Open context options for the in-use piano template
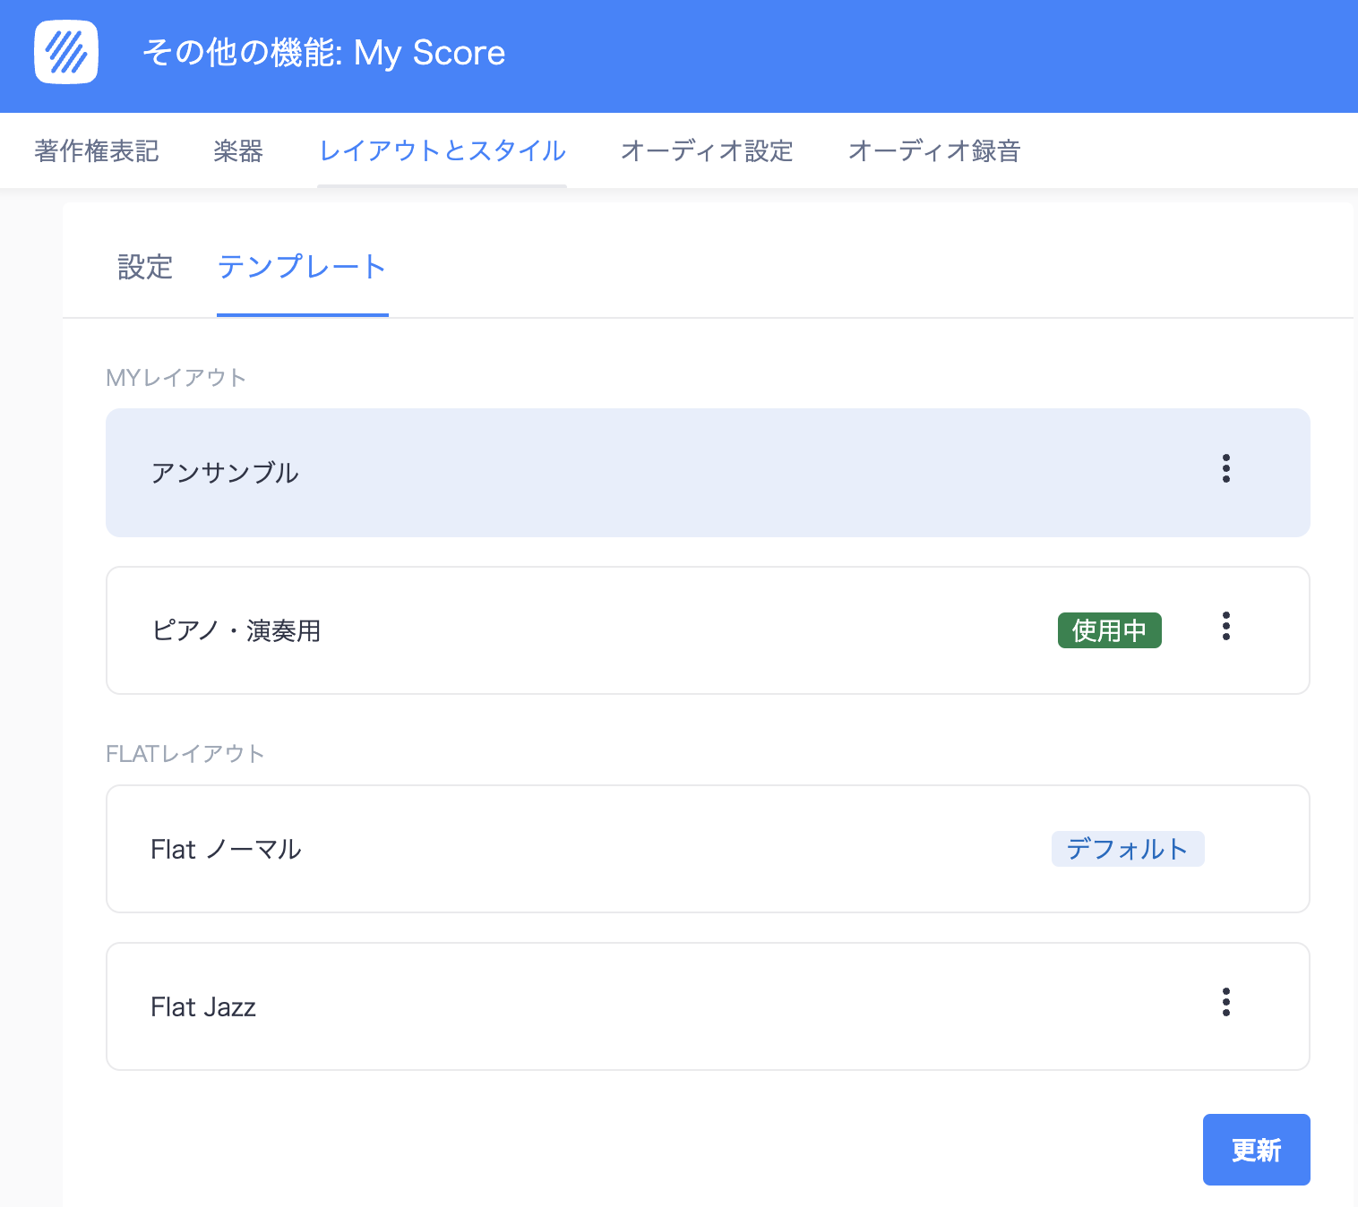Viewport: 1358px width, 1207px height. click(x=1225, y=627)
